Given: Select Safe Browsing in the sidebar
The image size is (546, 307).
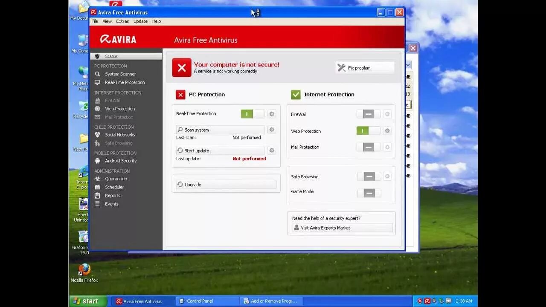Looking at the screenshot, I should coord(119,143).
